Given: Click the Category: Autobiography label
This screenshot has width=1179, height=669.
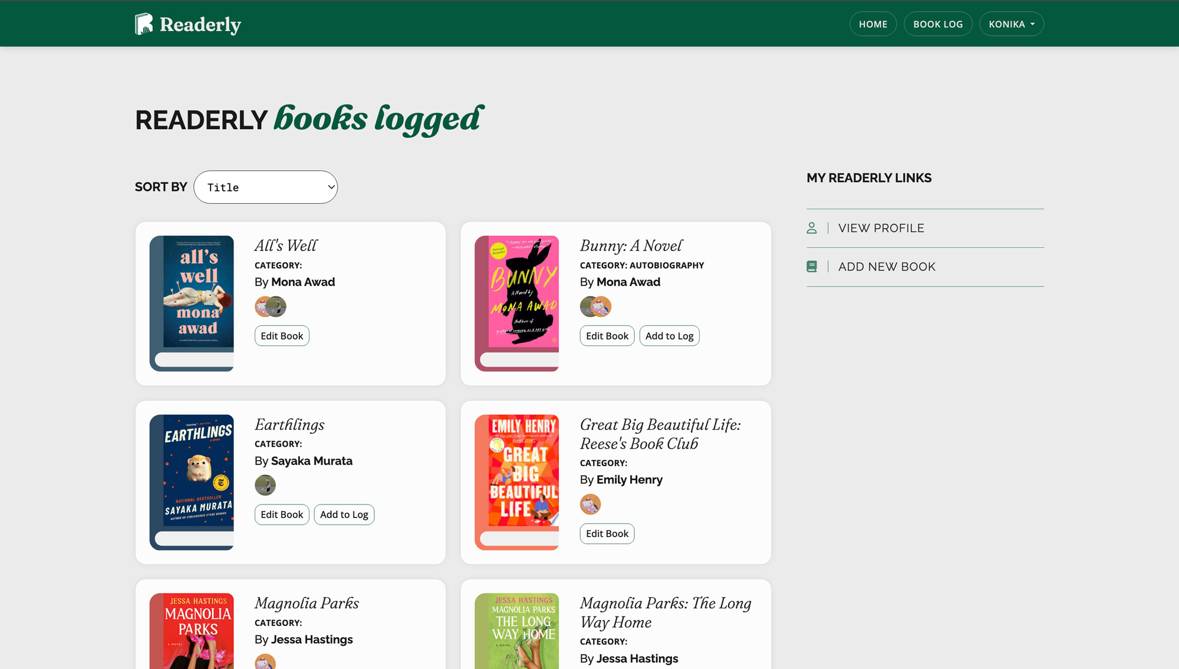Looking at the screenshot, I should (x=642, y=265).
